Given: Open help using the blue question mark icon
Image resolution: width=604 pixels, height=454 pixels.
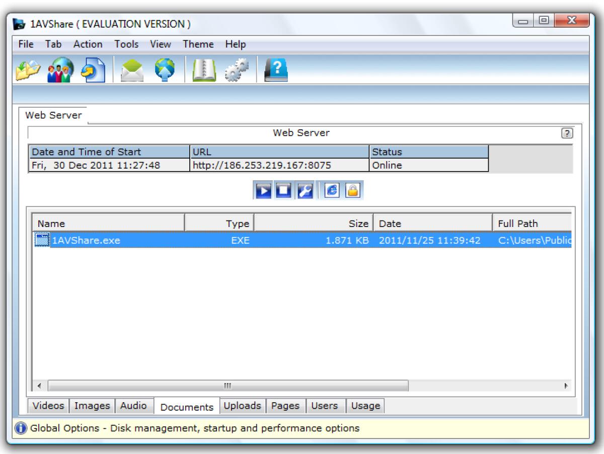Looking at the screenshot, I should point(275,70).
